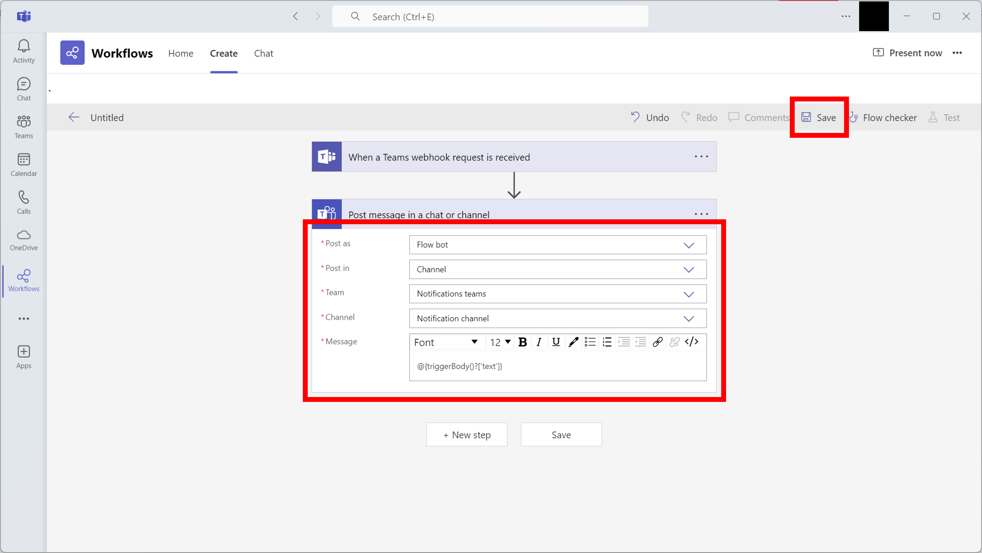Viewport: 982px width, 553px height.
Task: Open Calls in the sidebar
Action: click(x=24, y=202)
